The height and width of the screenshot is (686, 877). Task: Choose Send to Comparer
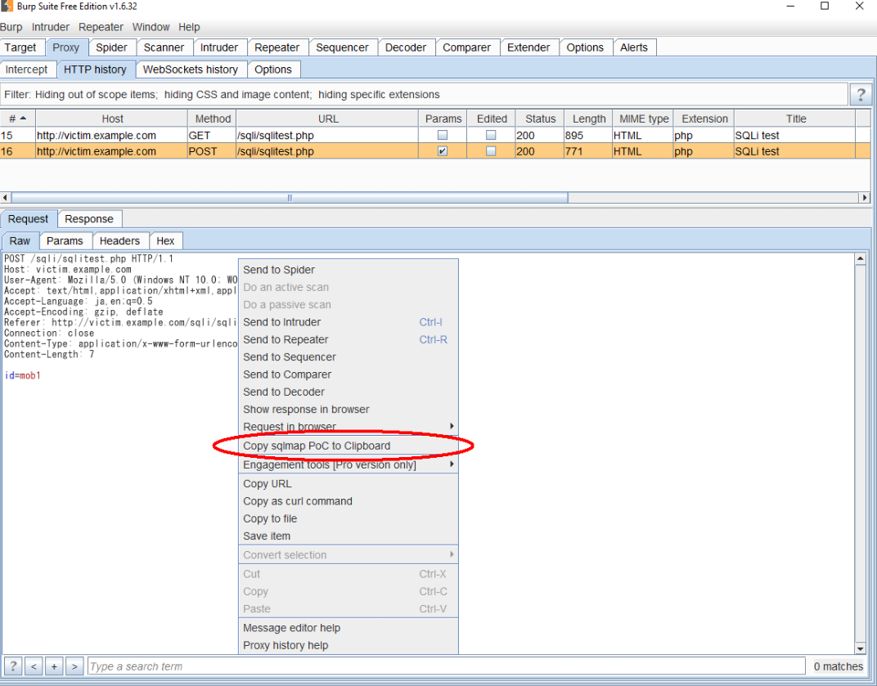[348, 374]
